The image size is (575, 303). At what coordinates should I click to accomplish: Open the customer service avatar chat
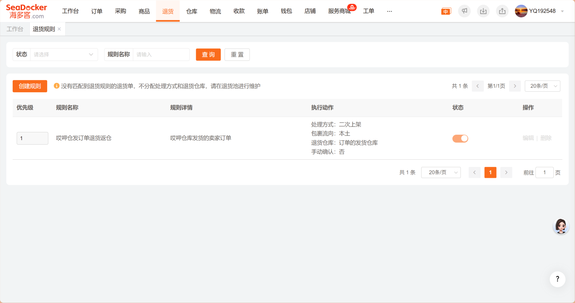pos(561,226)
